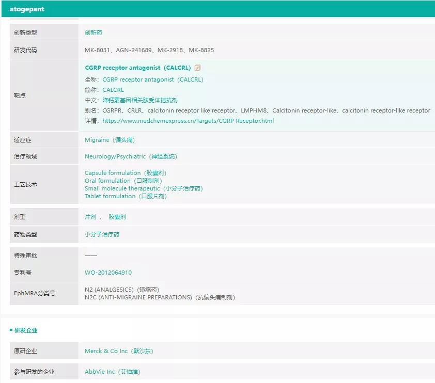Select the 片剂 dosage form link

(x=90, y=217)
